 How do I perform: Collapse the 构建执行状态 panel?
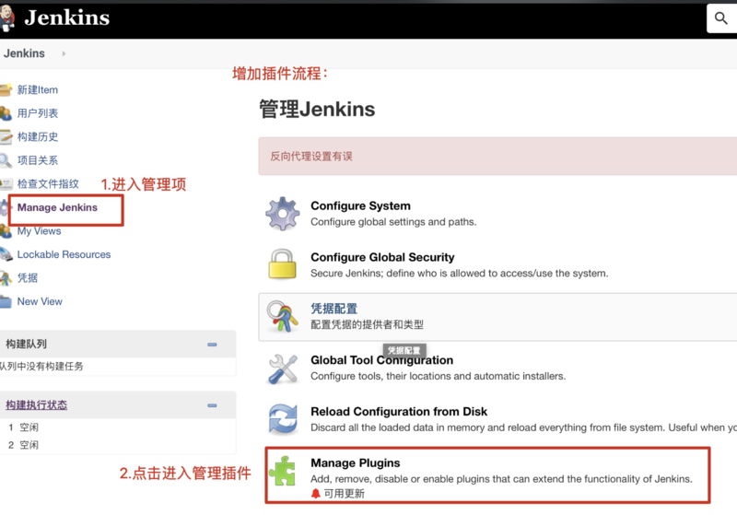coord(212,405)
